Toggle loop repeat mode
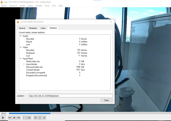The image size is (171, 121). [x=40, y=118]
